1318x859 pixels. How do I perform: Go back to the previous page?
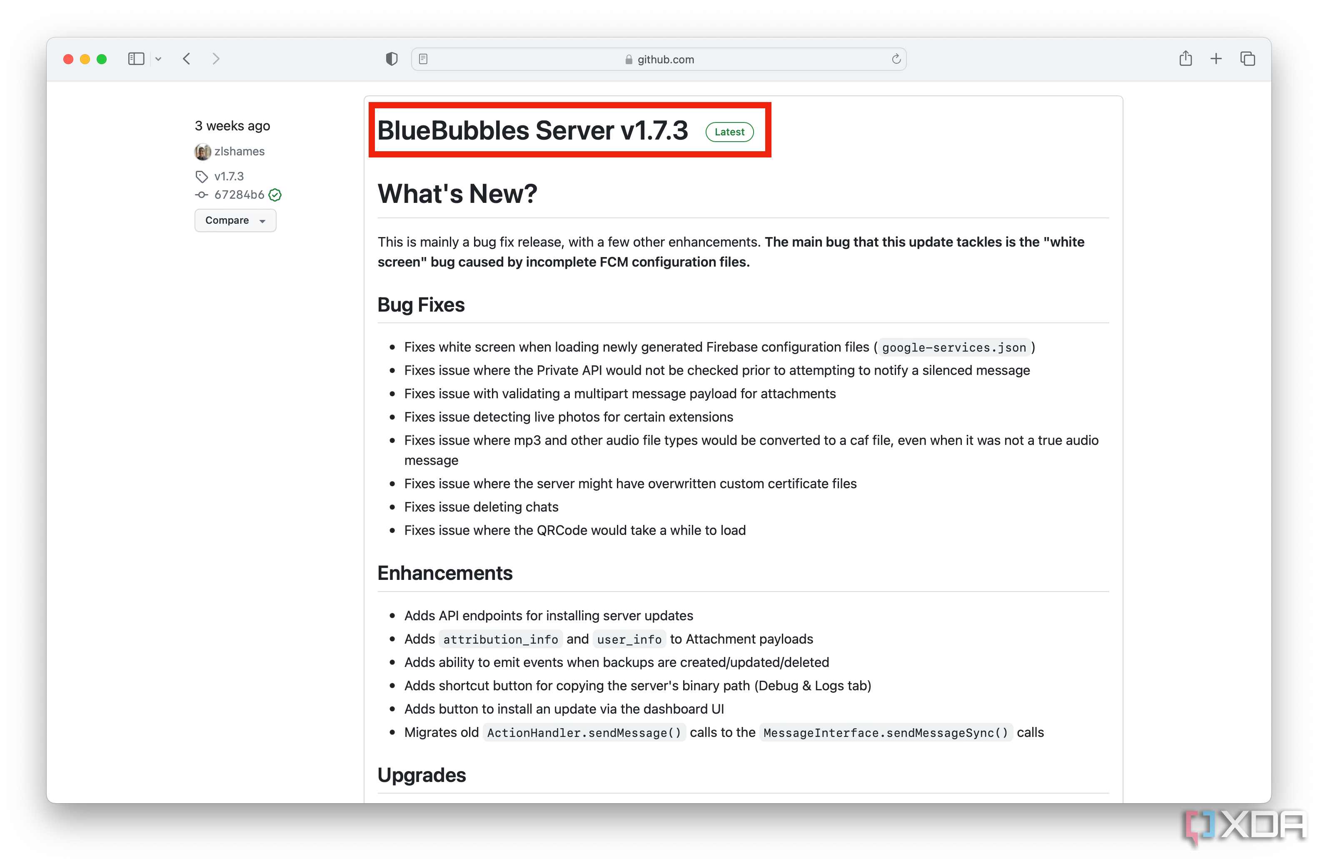pyautogui.click(x=187, y=59)
